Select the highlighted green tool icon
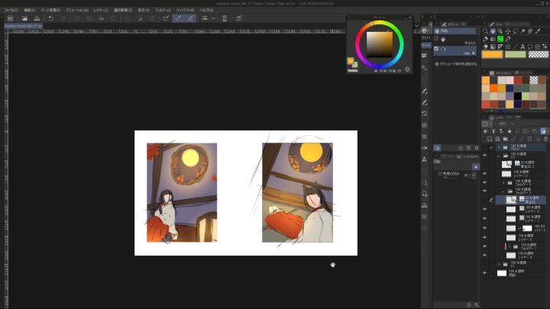This screenshot has height=309, width=550. tap(500, 39)
